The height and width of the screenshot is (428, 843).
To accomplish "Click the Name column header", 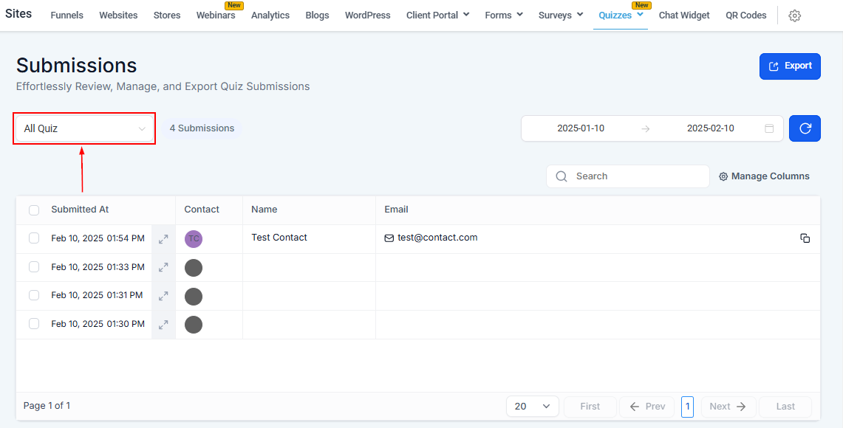I will pyautogui.click(x=264, y=210).
